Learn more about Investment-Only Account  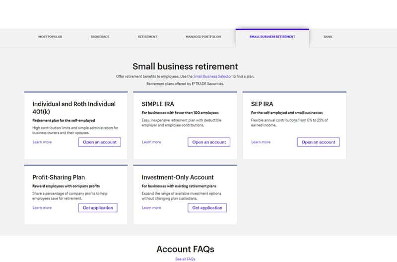151,208
